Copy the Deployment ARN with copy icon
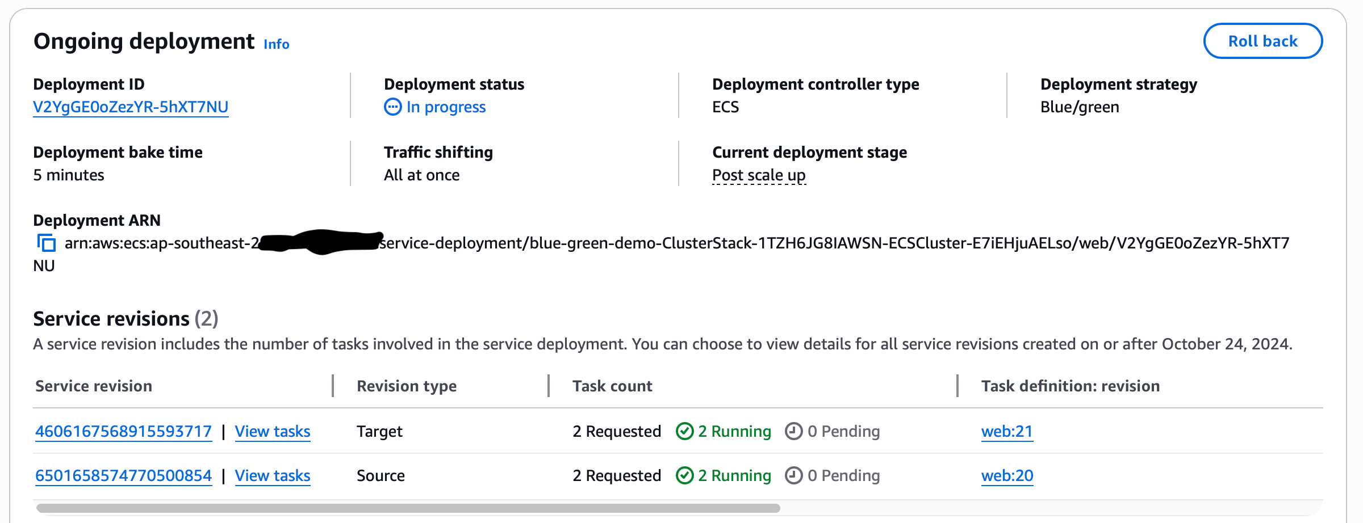The image size is (1363, 523). pyautogui.click(x=47, y=243)
